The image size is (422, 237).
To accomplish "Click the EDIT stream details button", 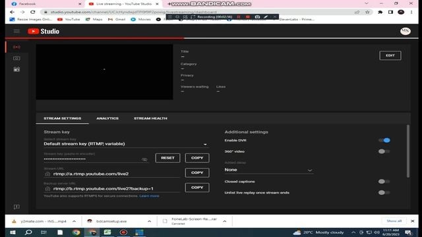I will point(390,55).
